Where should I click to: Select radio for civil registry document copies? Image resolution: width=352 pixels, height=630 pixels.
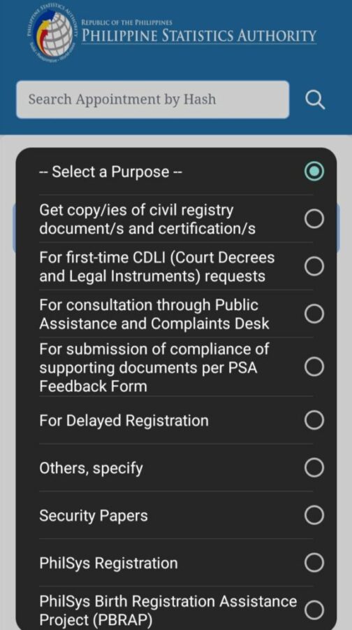click(314, 219)
